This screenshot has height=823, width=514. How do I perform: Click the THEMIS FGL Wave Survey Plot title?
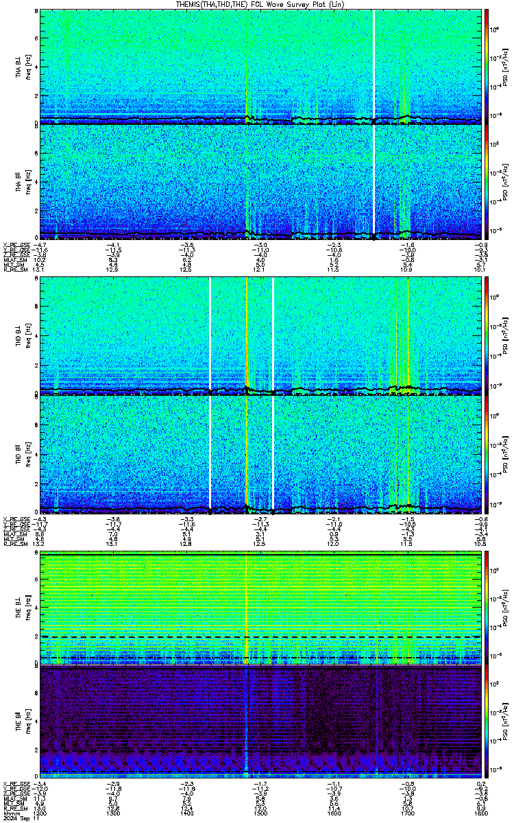pyautogui.click(x=260, y=4)
